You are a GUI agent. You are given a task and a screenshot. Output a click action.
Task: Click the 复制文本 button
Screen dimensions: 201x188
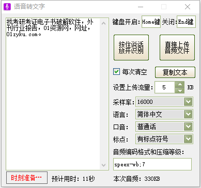click(175, 72)
